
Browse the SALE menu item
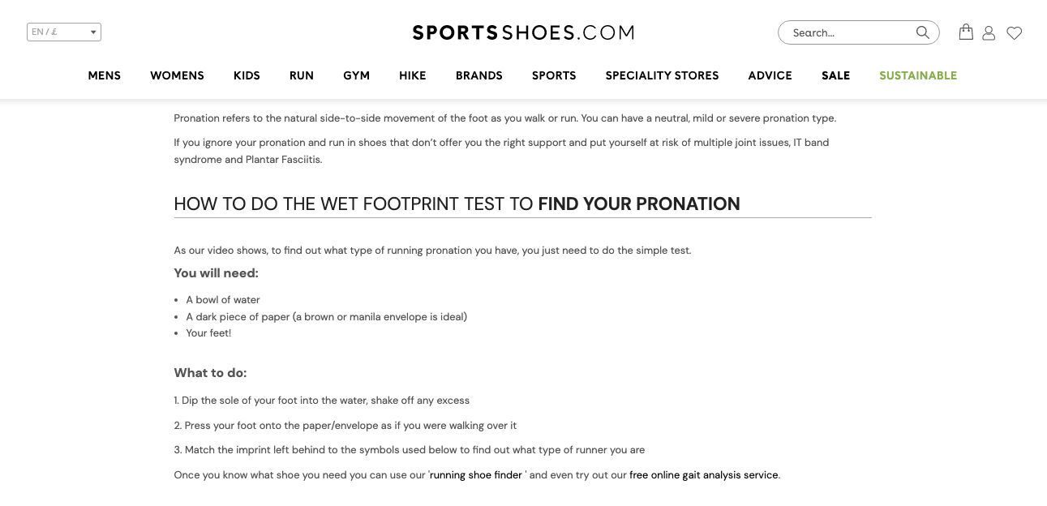click(x=835, y=75)
